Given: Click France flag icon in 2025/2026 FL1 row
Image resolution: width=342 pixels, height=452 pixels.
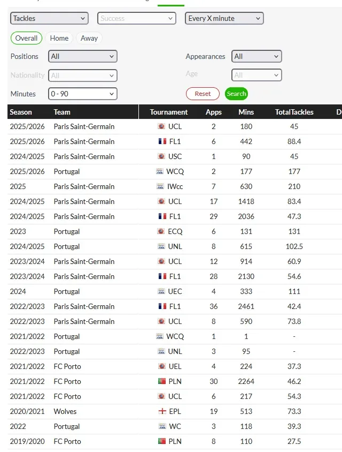Looking at the screenshot, I should [x=161, y=142].
